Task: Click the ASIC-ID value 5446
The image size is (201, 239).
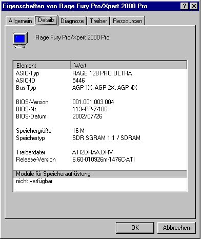Action: (x=78, y=81)
